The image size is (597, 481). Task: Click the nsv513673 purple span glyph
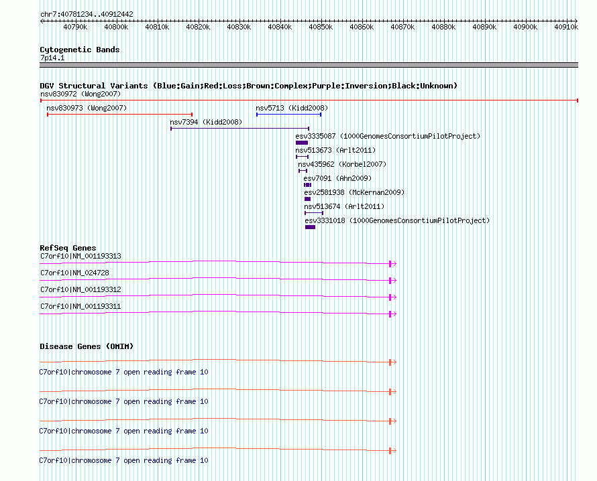(x=302, y=157)
